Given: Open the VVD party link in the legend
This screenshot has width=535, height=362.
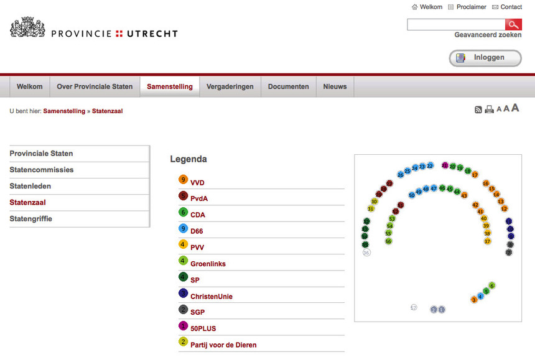Looking at the screenshot, I should 197,183.
